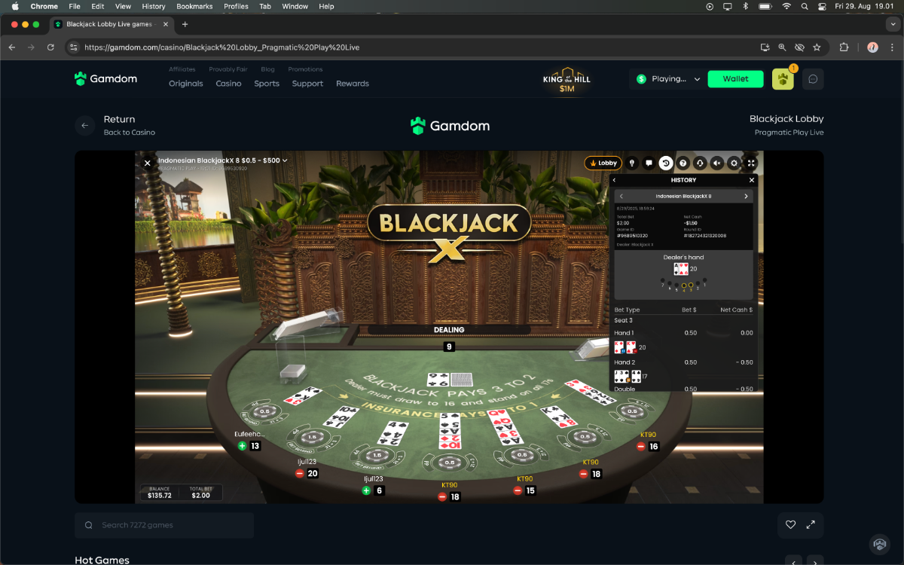Enter fullscreen with the expand-arrows icon
This screenshot has height=565, width=904.
[x=751, y=163]
